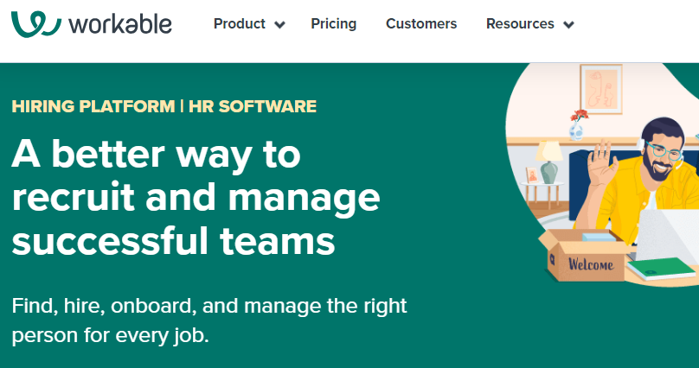The width and height of the screenshot is (699, 368).
Task: Expand the Resources dropdown chevron
Action: coord(568,24)
